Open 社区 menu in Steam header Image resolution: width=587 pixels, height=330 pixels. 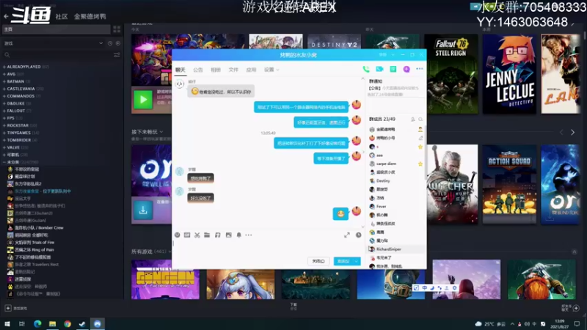click(62, 16)
